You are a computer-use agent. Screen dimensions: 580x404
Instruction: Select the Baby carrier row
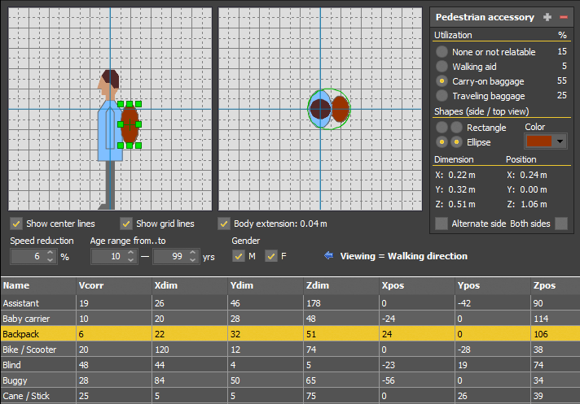[290, 319]
